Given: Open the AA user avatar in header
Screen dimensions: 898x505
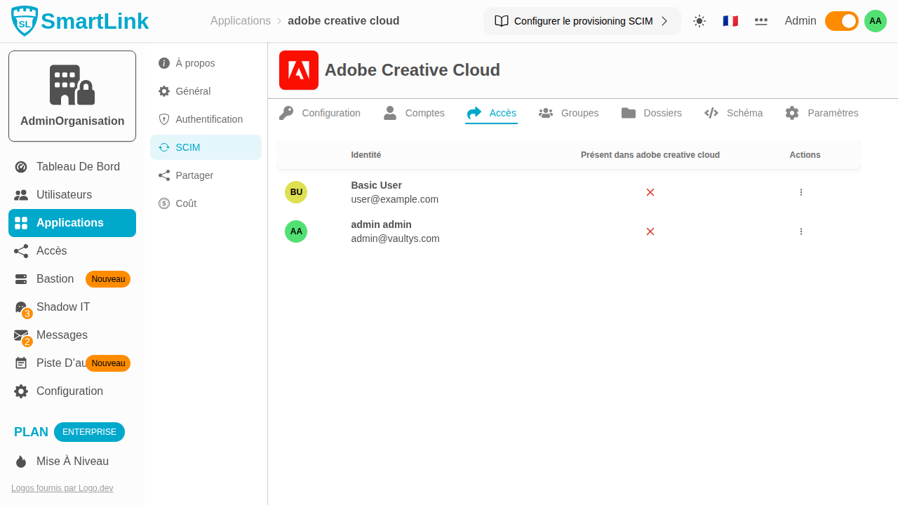Looking at the screenshot, I should tap(875, 21).
